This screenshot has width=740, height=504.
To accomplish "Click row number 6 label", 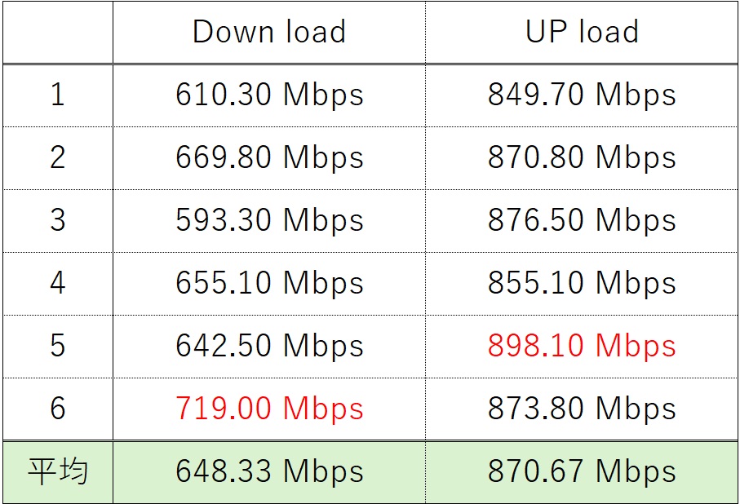I will click(57, 409).
